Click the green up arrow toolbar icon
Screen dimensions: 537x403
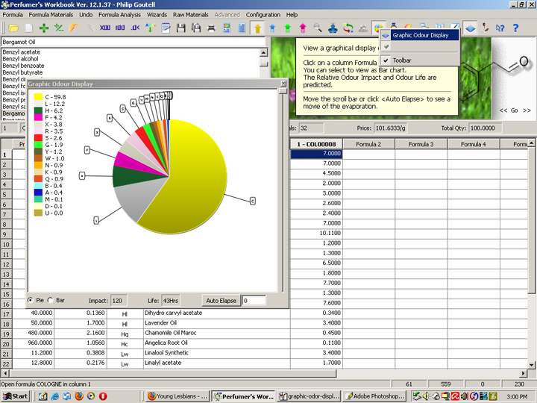(x=288, y=28)
